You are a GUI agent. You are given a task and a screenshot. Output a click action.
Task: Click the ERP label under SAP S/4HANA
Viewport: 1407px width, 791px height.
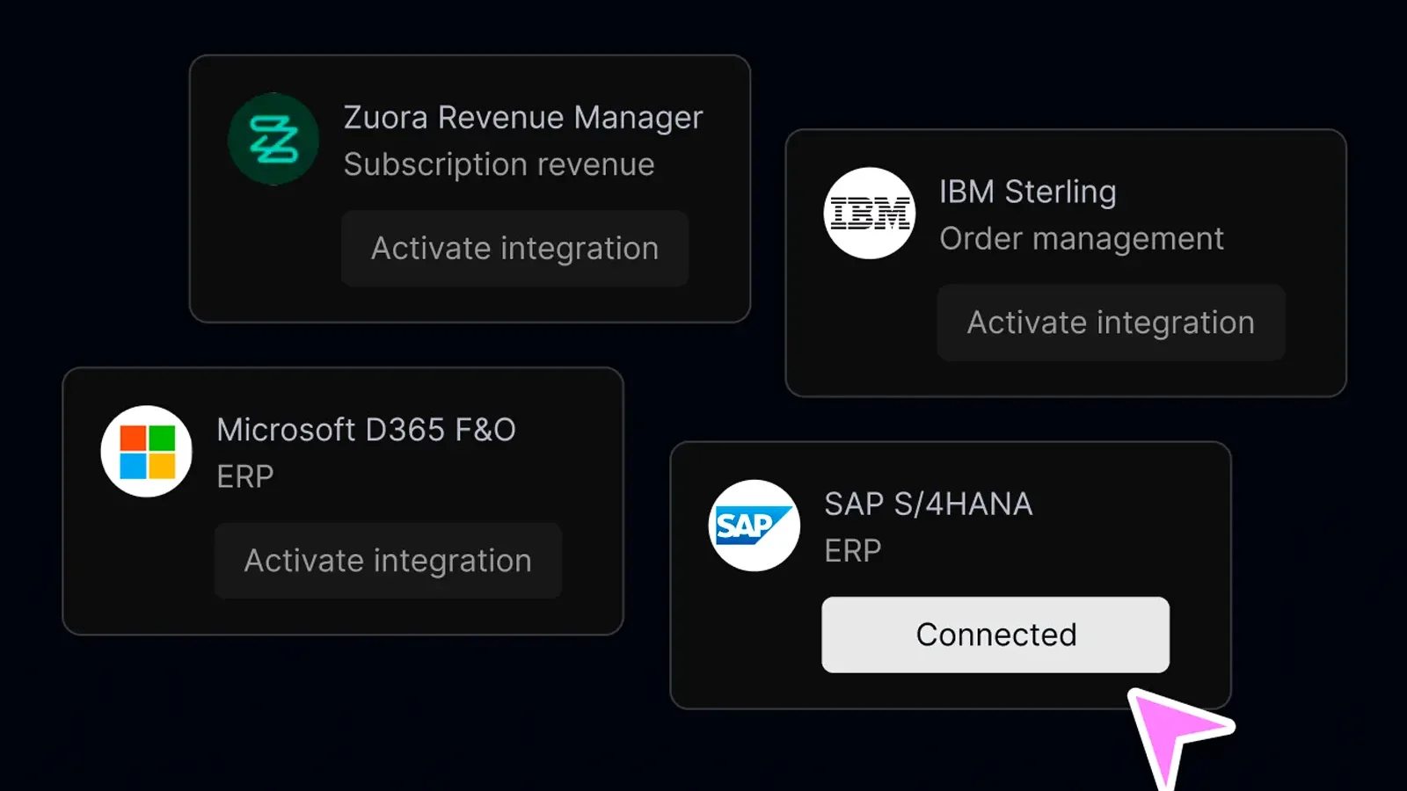pyautogui.click(x=853, y=550)
